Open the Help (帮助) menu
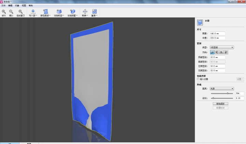The width and height of the screenshot is (246, 144). [31, 6]
